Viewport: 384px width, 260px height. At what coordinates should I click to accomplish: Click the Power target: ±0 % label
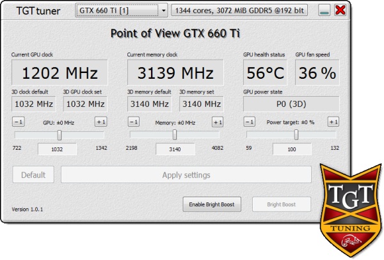(x=291, y=122)
